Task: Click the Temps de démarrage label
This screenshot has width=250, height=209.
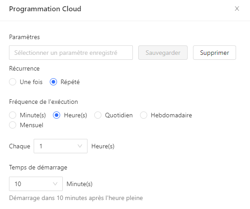Action: pos(38,168)
